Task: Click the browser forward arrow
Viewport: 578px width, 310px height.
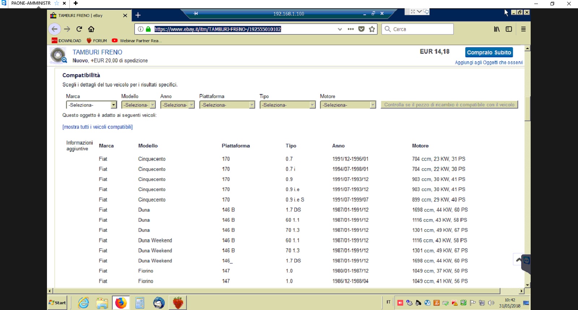Action: 67,29
